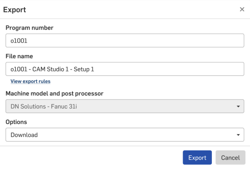Click the File name label
This screenshot has width=250, height=169.
19,56
